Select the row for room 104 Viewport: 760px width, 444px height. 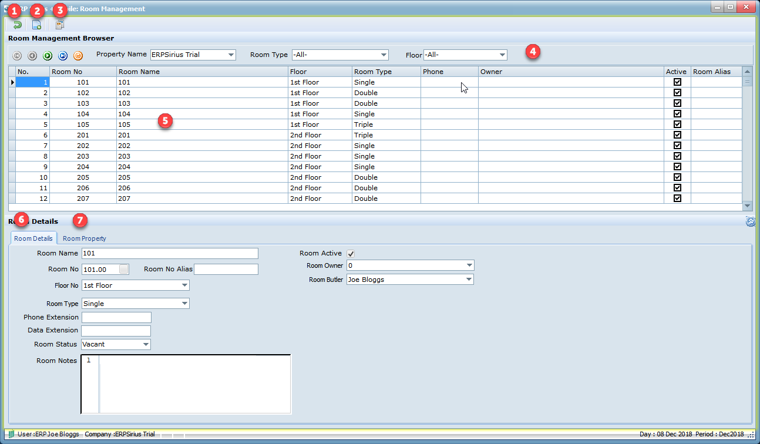click(x=376, y=114)
